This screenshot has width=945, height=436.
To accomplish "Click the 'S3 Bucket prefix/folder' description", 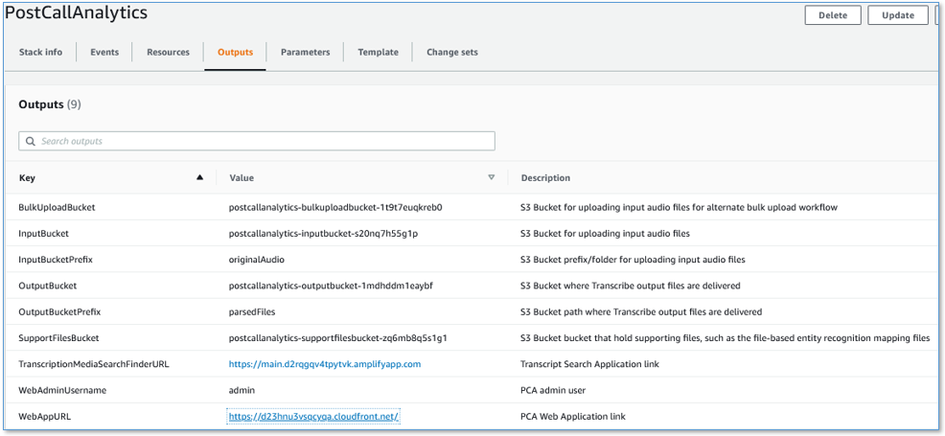I will (633, 260).
